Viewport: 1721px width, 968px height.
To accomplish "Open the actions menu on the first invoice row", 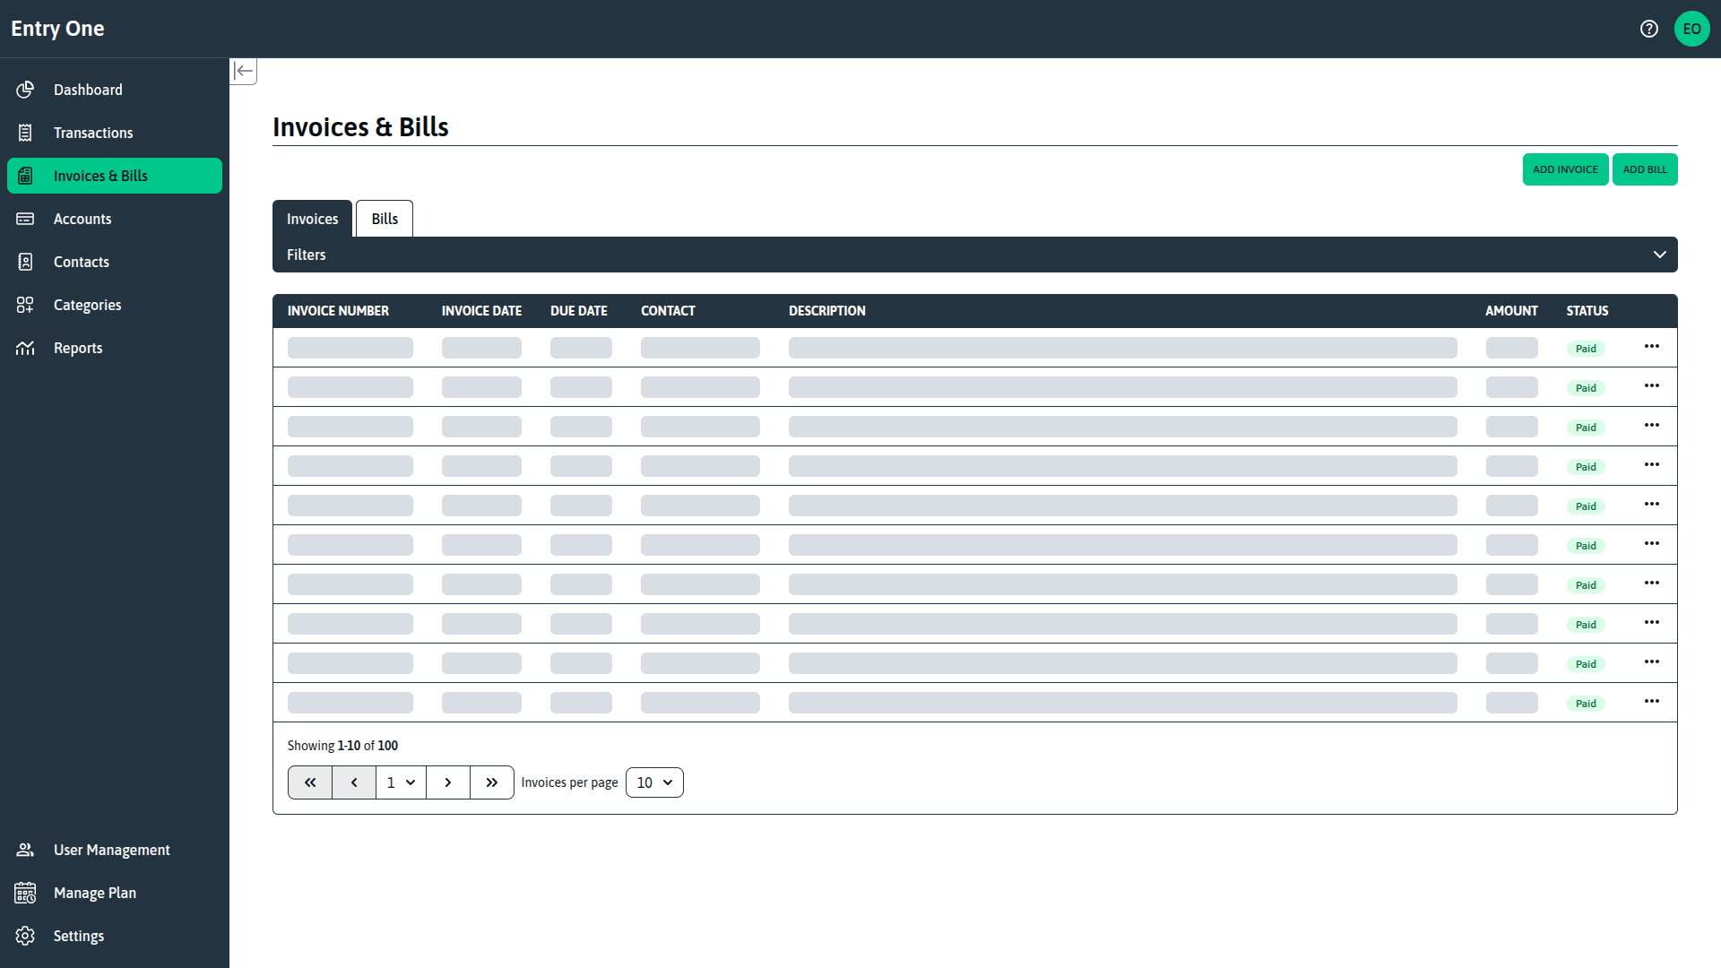I will pos(1653,347).
